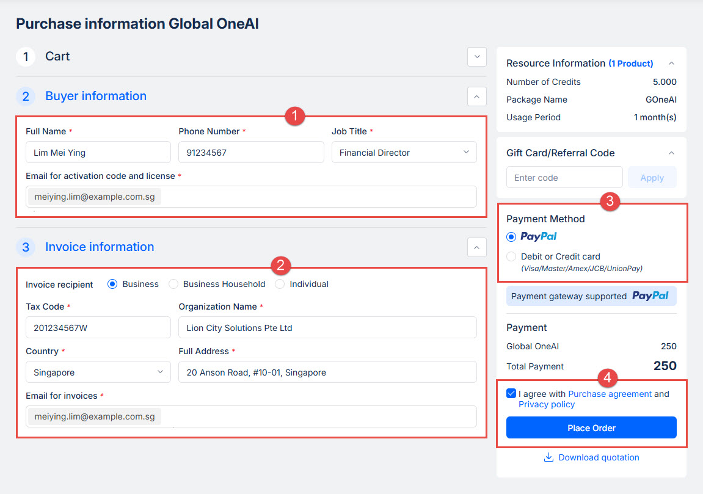Image resolution: width=703 pixels, height=494 pixels.
Task: Click the step 3 Invoice information badge
Action: (x=26, y=247)
